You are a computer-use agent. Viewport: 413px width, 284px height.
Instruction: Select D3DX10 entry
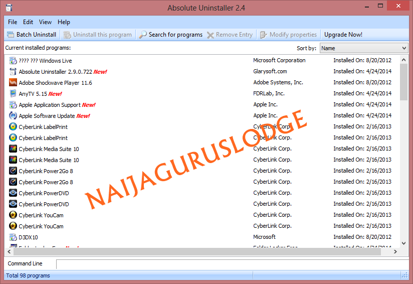[202, 237]
